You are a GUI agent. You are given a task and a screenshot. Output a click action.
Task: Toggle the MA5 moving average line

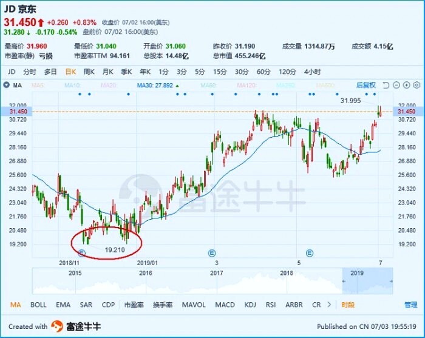[x=38, y=86]
